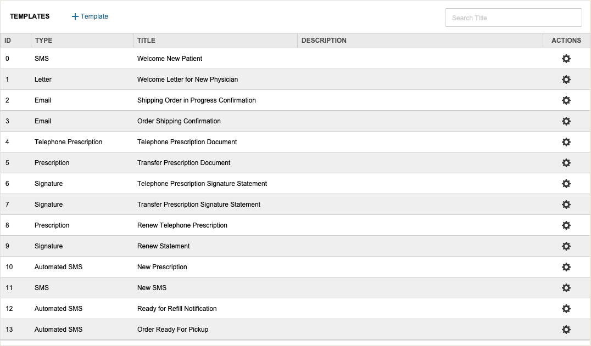Open gear for Order Ready For Pickup
The image size is (591, 346).
point(566,330)
